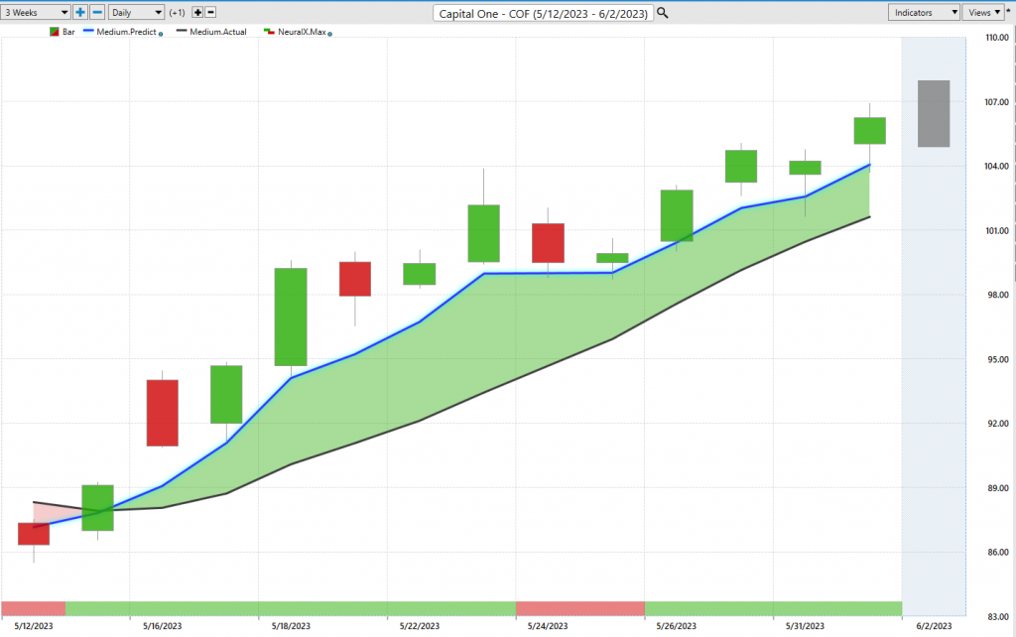The width and height of the screenshot is (1016, 637).
Task: Click the Bar legend color icon
Action: (x=55, y=32)
